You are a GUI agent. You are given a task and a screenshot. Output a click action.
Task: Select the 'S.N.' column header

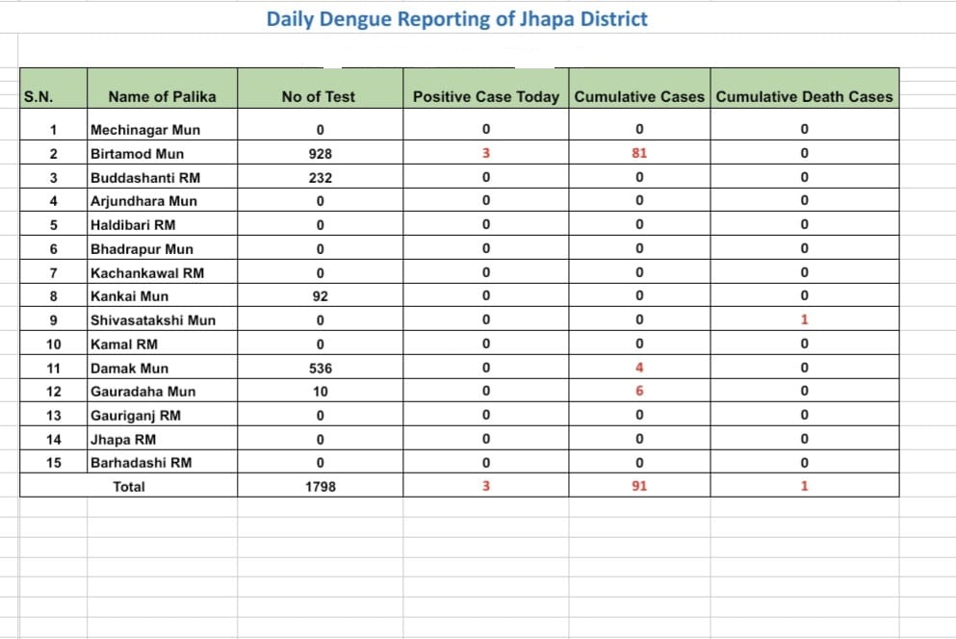(54, 89)
